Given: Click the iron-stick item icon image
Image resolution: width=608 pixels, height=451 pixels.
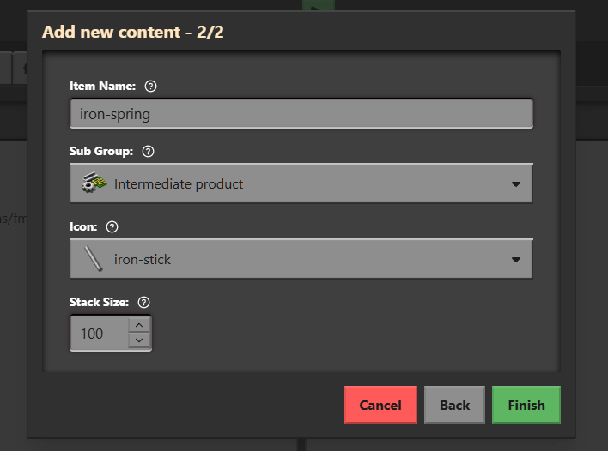Looking at the screenshot, I should (94, 259).
